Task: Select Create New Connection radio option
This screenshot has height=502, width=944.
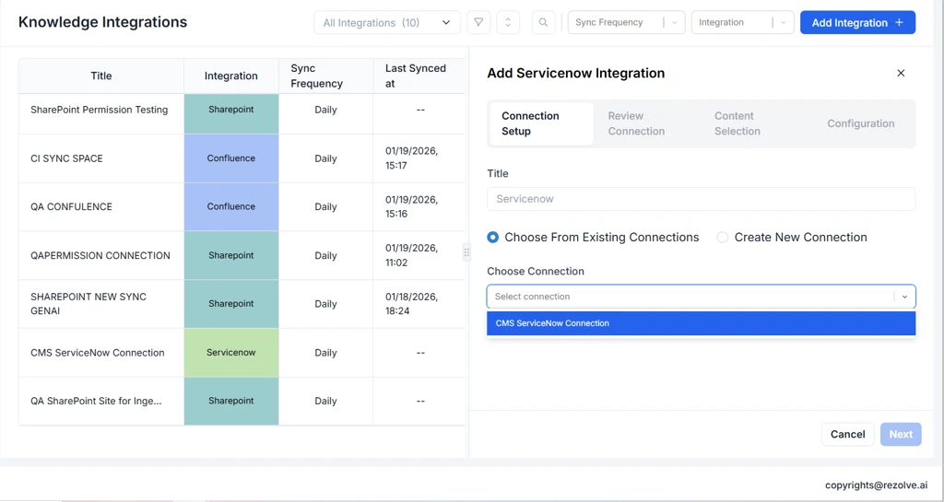Action: point(723,238)
